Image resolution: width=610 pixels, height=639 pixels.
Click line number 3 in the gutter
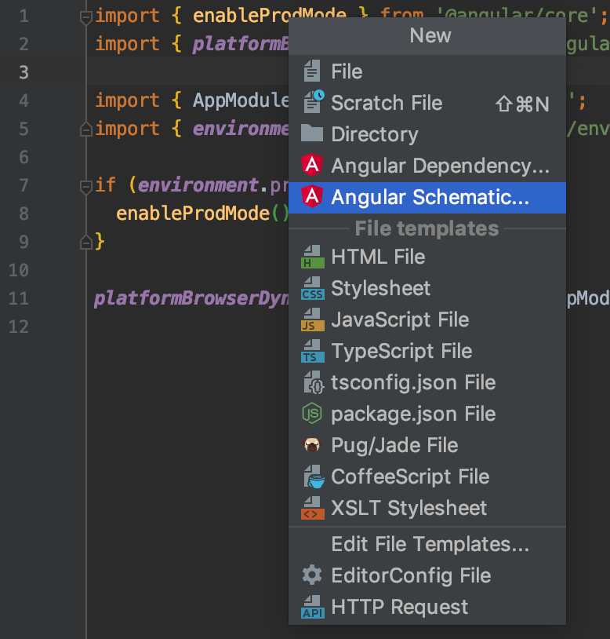24,72
